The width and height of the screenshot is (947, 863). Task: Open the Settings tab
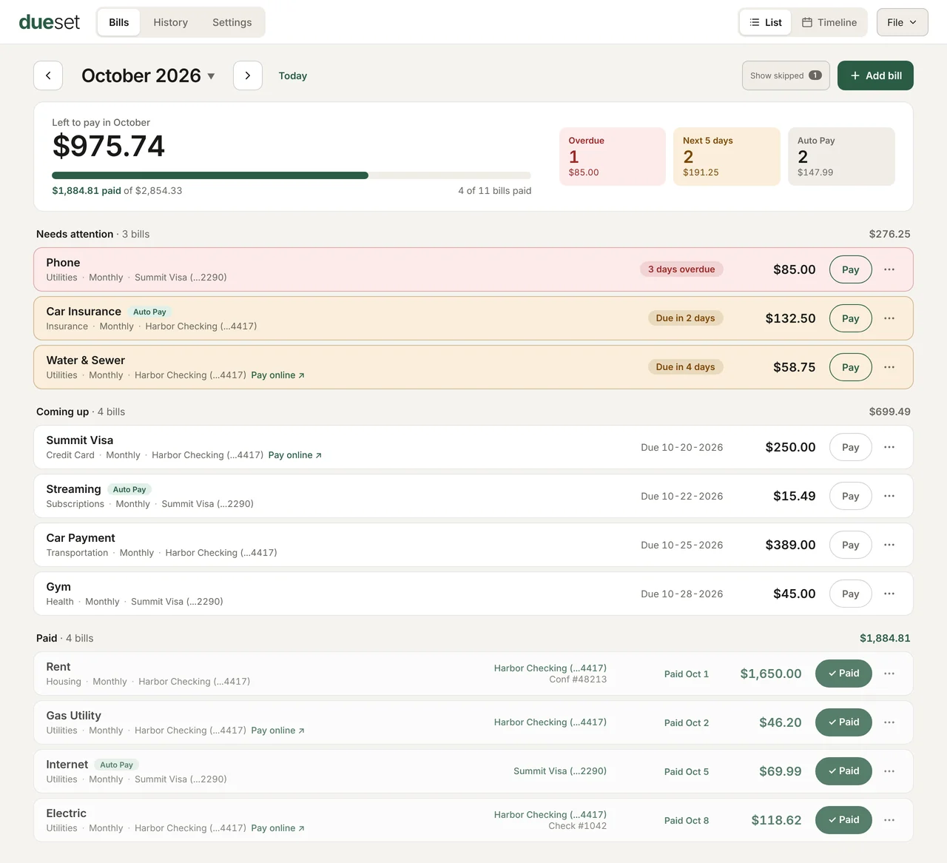232,22
